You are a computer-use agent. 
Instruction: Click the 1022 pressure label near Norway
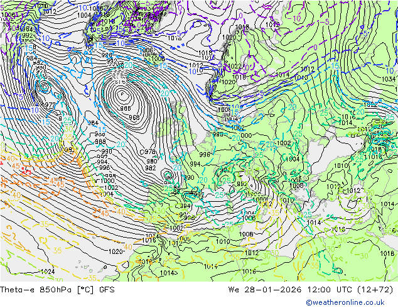[x=235, y=66]
